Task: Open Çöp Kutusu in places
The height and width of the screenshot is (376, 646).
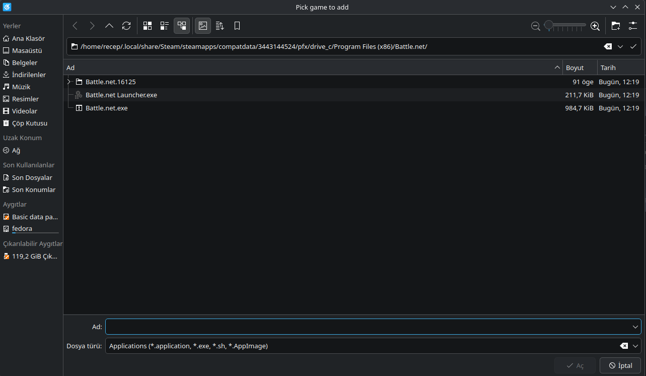Action: click(31, 123)
